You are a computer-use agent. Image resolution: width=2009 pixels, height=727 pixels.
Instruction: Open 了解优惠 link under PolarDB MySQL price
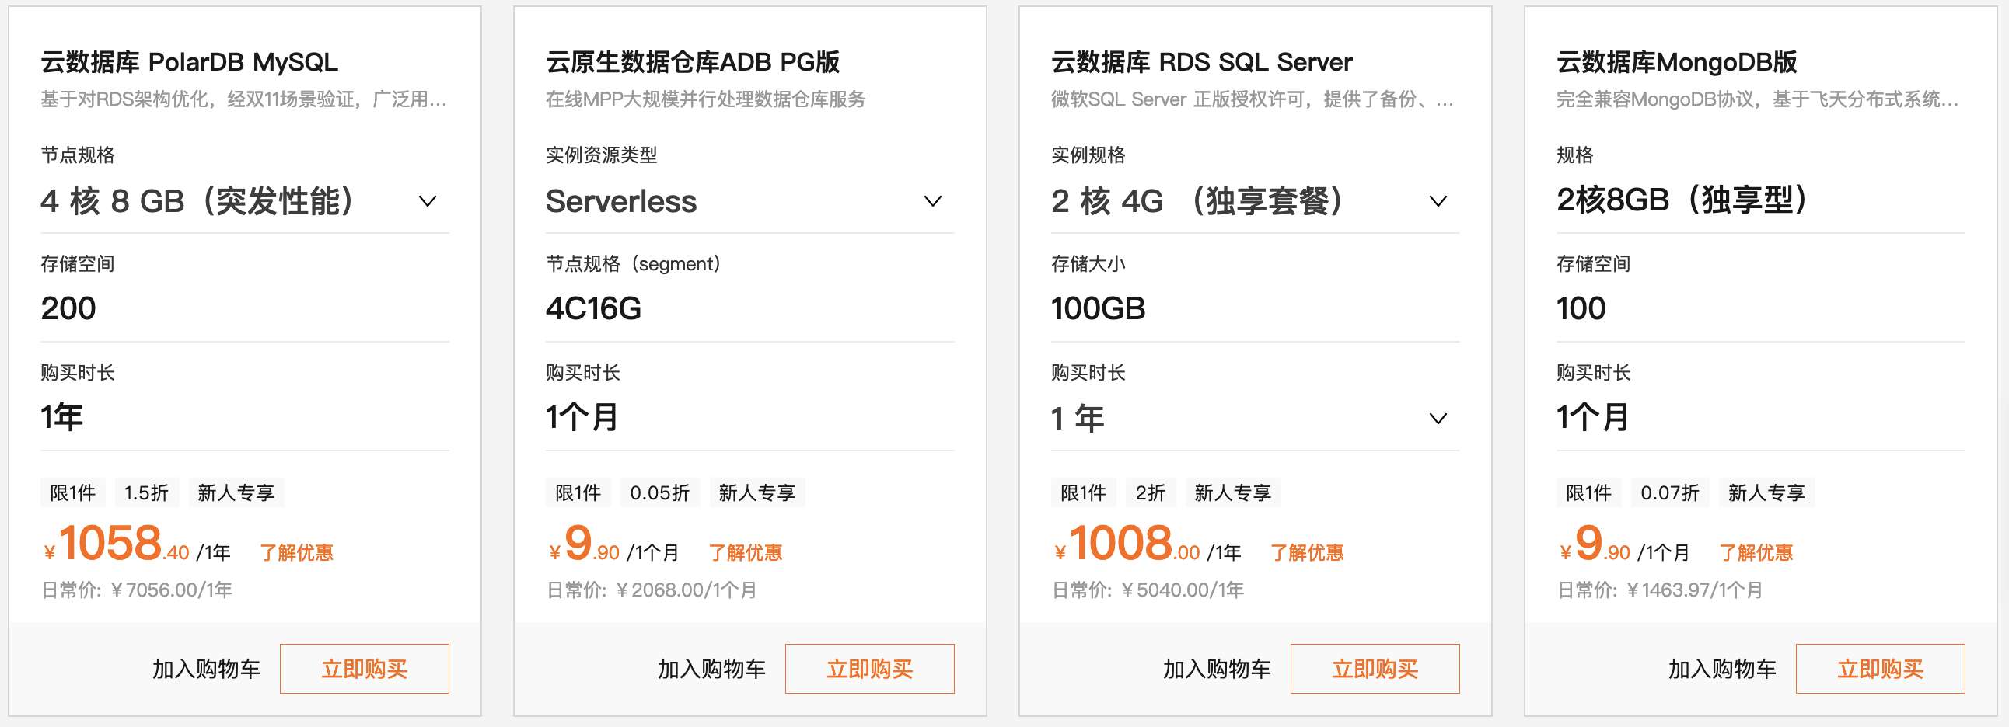click(297, 551)
